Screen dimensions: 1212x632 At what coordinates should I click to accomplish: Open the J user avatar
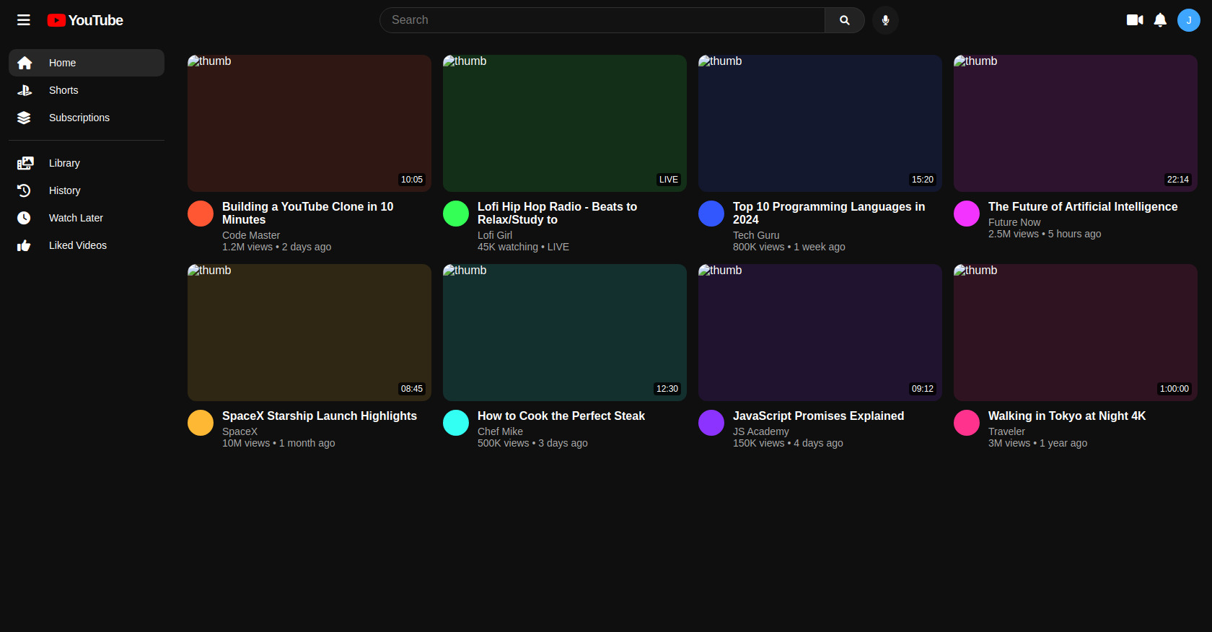(x=1189, y=20)
